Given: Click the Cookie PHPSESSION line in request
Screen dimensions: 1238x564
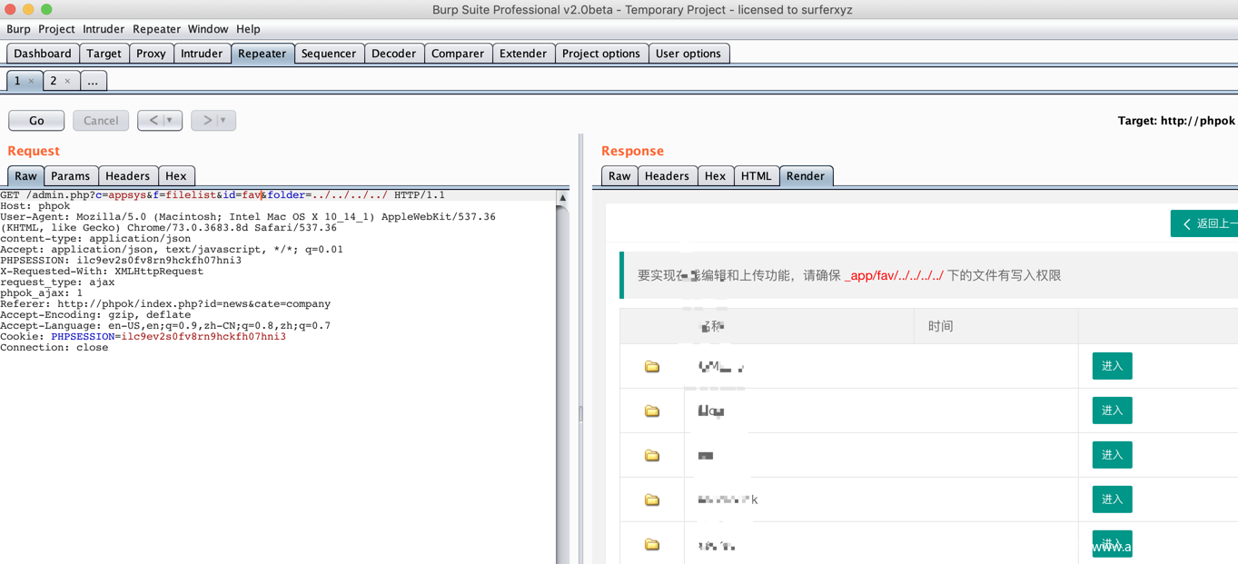Looking at the screenshot, I should click(143, 337).
